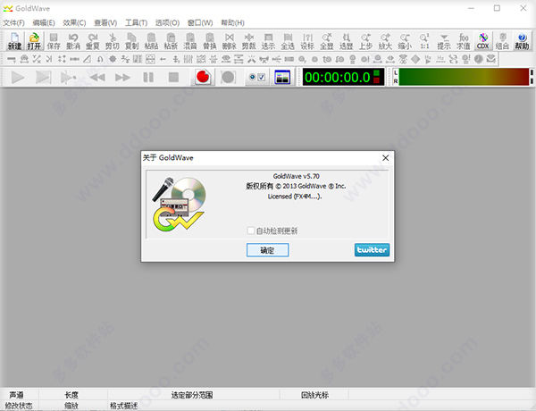This screenshot has height=411, width=536.
Task: Click the 混音 (Mix) toolbar icon
Action: click(x=190, y=41)
